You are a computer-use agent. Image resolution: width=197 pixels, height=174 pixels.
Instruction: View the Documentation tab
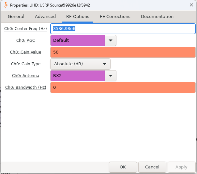pyautogui.click(x=157, y=16)
